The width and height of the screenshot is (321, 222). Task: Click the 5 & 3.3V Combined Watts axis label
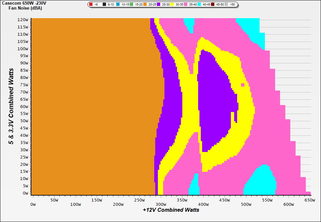click(11, 106)
